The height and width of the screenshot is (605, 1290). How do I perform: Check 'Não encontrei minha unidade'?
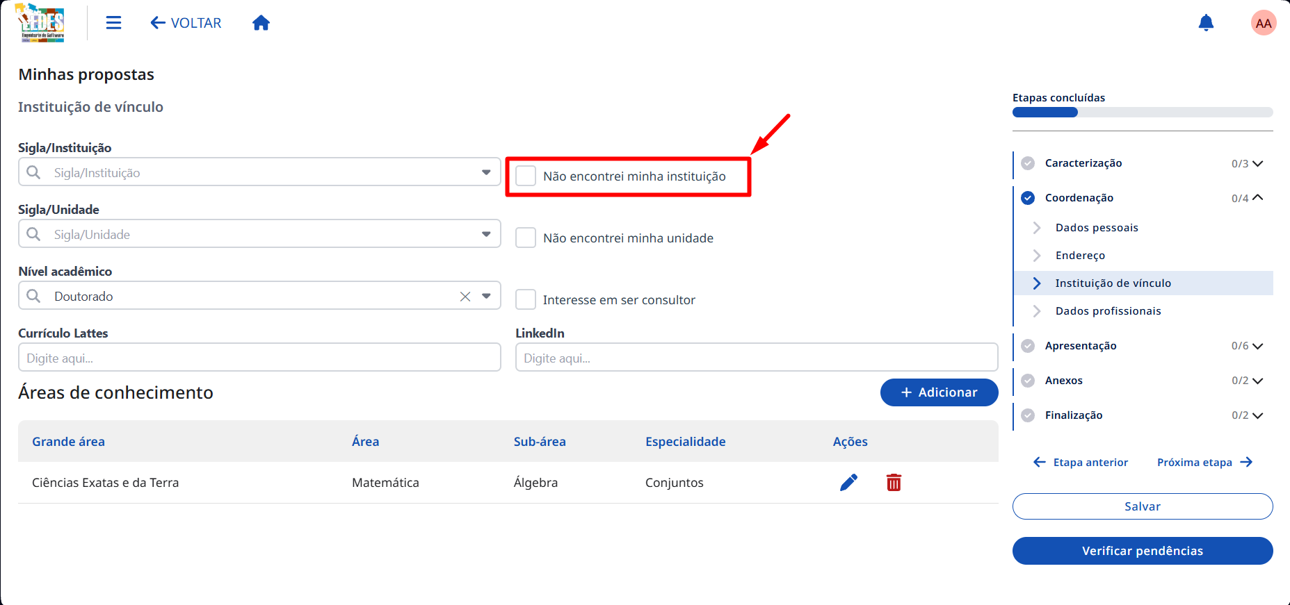coord(526,238)
